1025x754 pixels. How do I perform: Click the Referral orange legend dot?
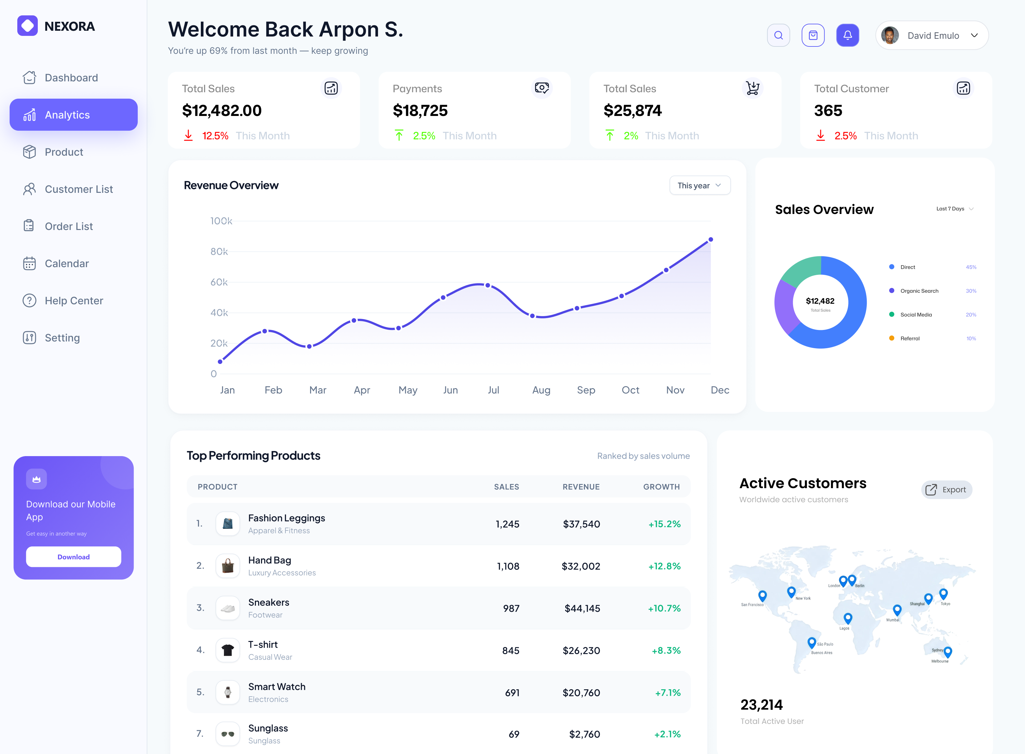click(x=891, y=338)
